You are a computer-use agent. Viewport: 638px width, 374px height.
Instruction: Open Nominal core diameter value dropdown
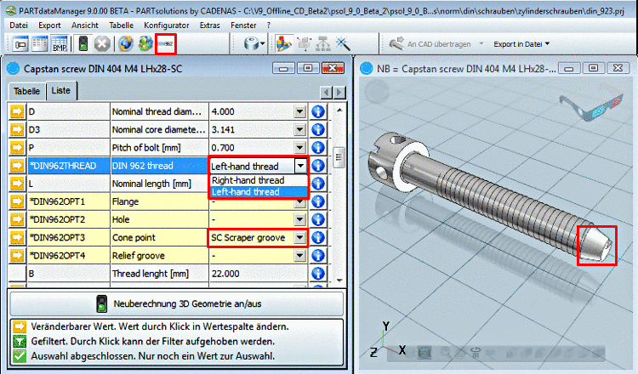click(x=300, y=129)
